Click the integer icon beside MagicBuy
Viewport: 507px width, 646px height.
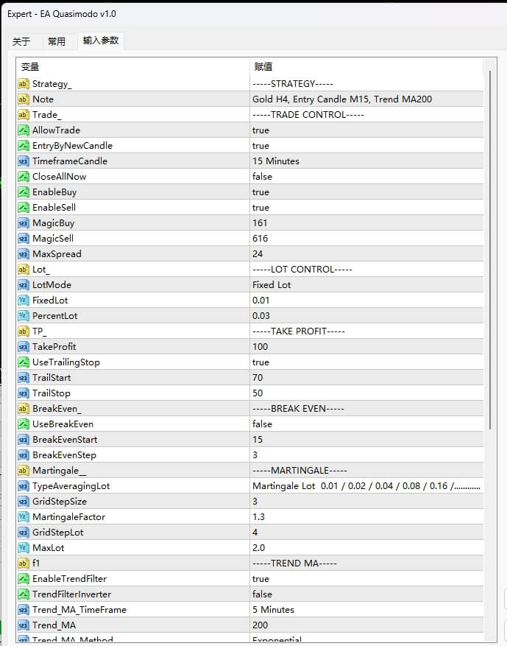point(23,223)
